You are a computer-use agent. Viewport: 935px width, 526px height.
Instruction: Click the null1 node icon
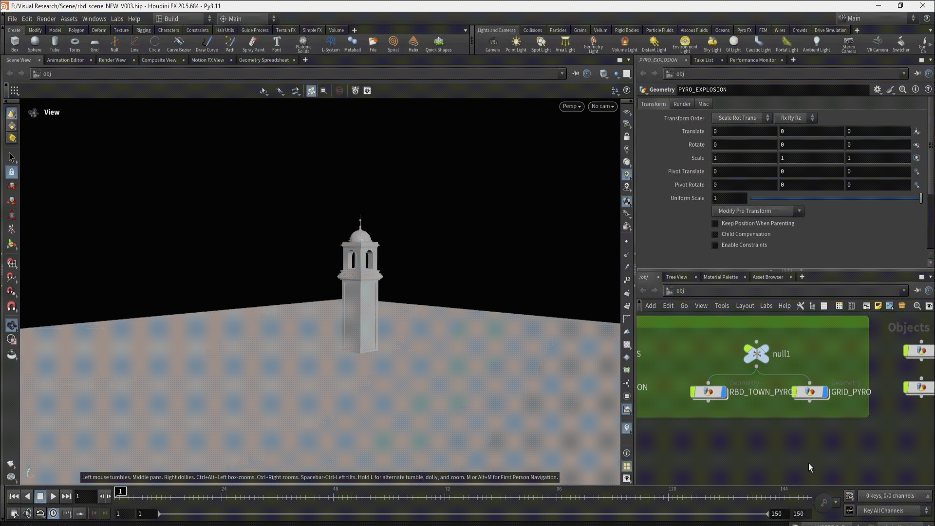click(x=756, y=354)
